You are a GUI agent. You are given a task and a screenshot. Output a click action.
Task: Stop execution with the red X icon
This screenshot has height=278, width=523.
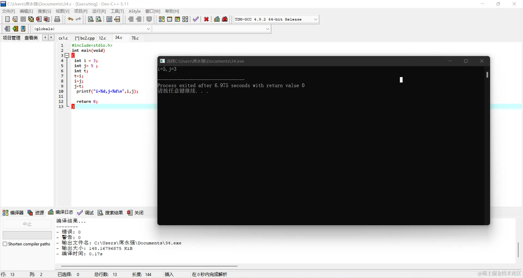point(206,19)
